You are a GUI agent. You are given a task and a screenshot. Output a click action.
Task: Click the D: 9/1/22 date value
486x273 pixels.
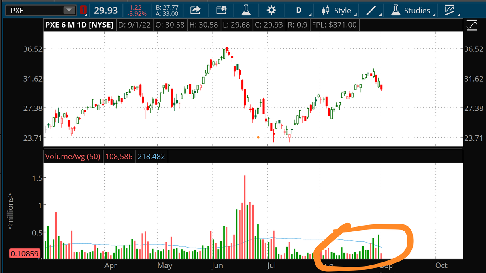[135, 25]
